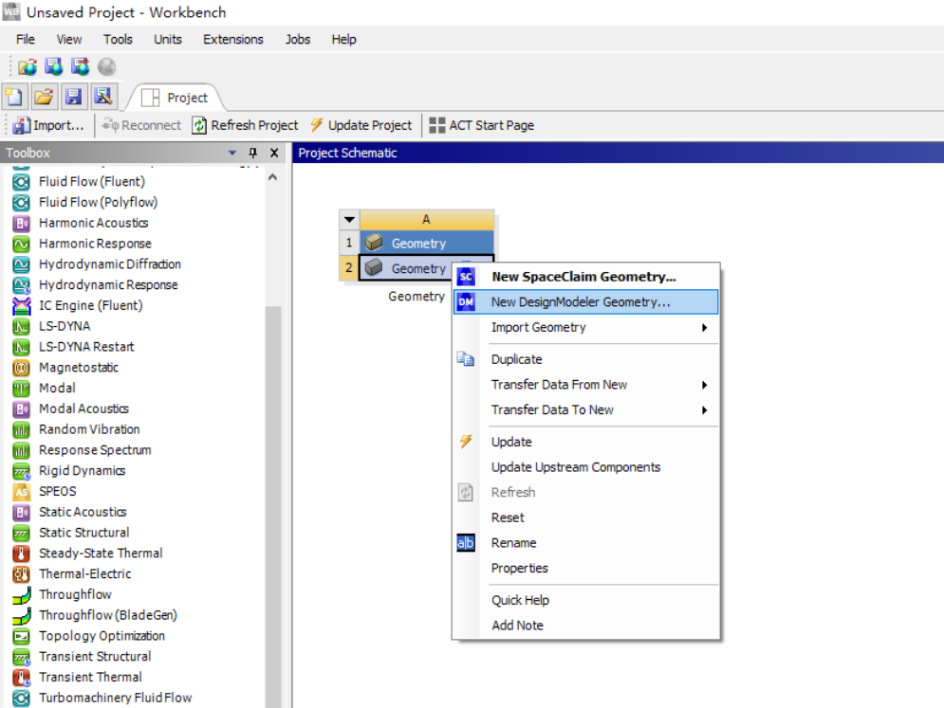Open the File menu

pos(26,40)
